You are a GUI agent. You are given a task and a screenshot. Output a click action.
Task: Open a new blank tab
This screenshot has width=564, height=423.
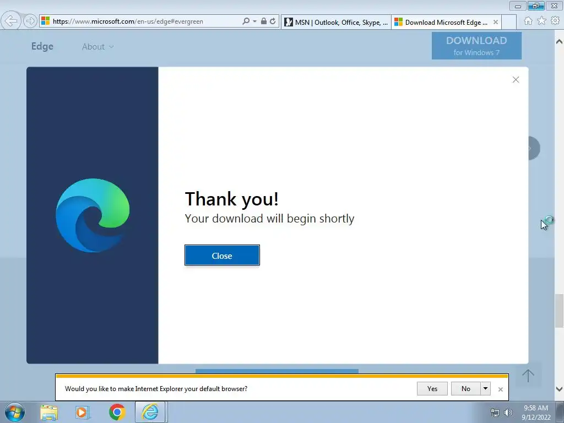509,22
